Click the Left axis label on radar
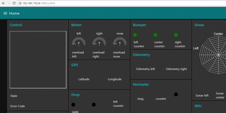 tap(196, 48)
